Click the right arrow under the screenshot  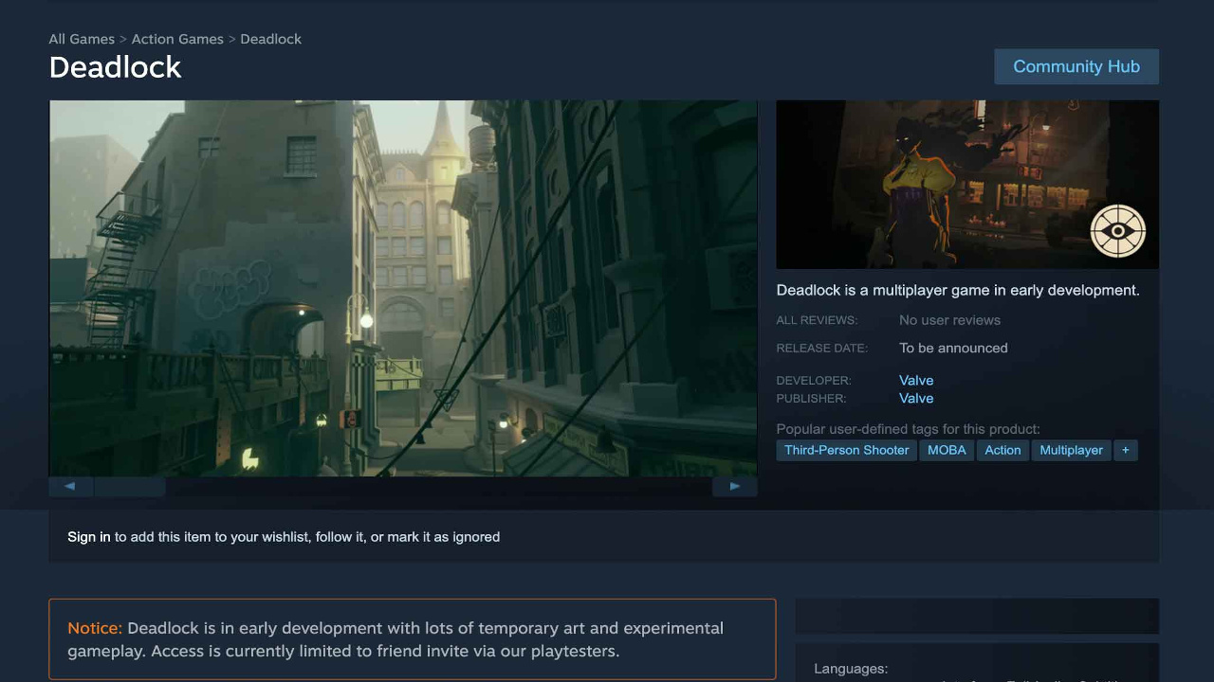734,486
